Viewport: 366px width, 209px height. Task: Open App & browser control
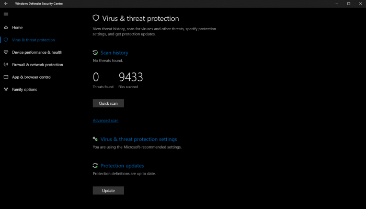31,77
